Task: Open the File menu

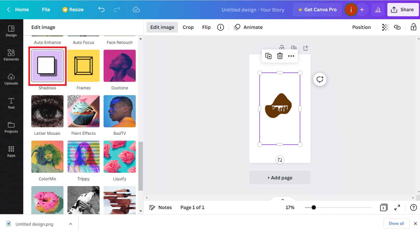Action: (46, 10)
